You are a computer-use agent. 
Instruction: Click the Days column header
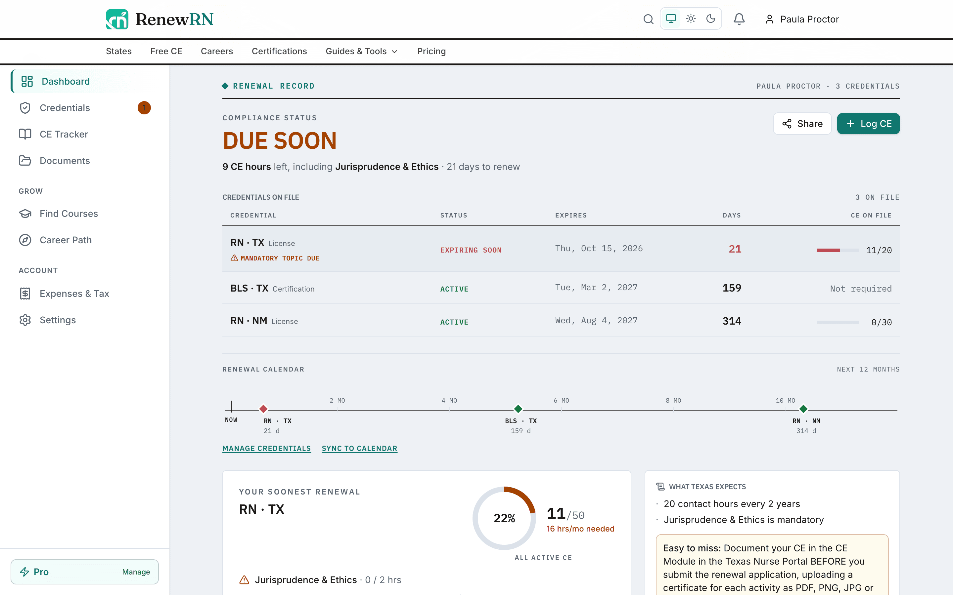click(x=732, y=216)
